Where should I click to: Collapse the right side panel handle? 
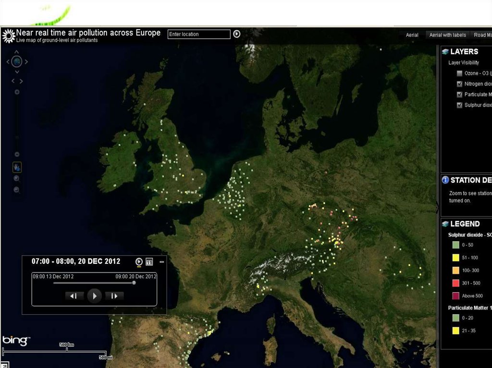(x=437, y=207)
